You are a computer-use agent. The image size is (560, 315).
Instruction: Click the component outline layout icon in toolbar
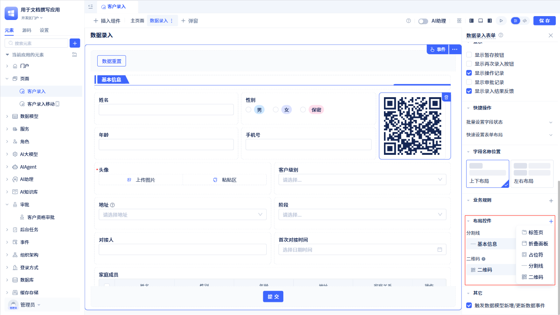tap(459, 21)
